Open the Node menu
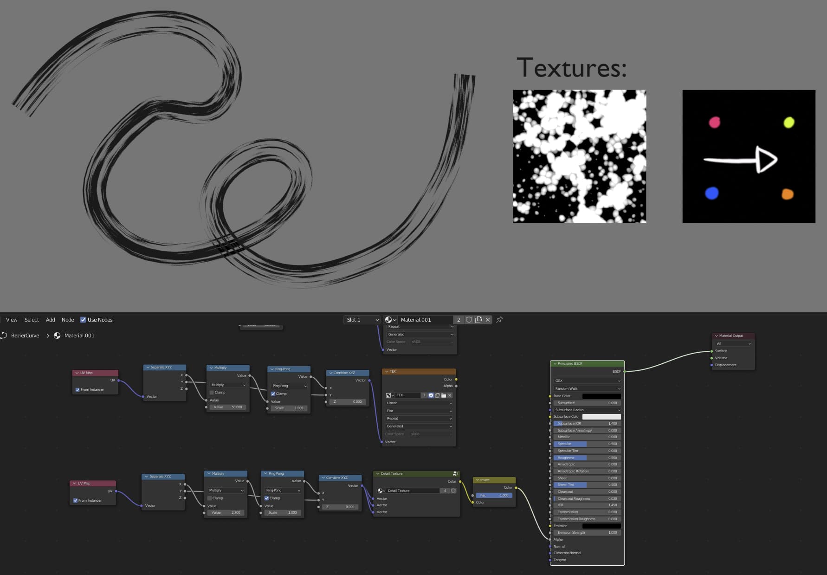The width and height of the screenshot is (827, 575). (68, 320)
